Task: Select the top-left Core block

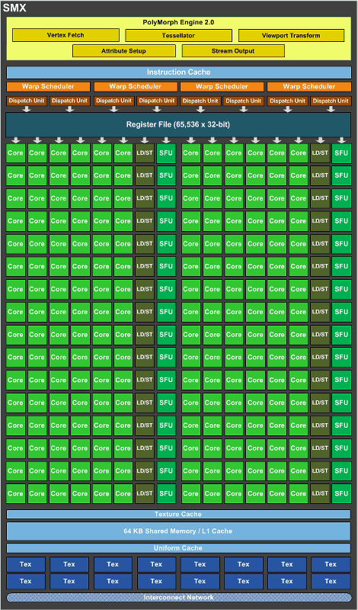Action: coord(15,153)
